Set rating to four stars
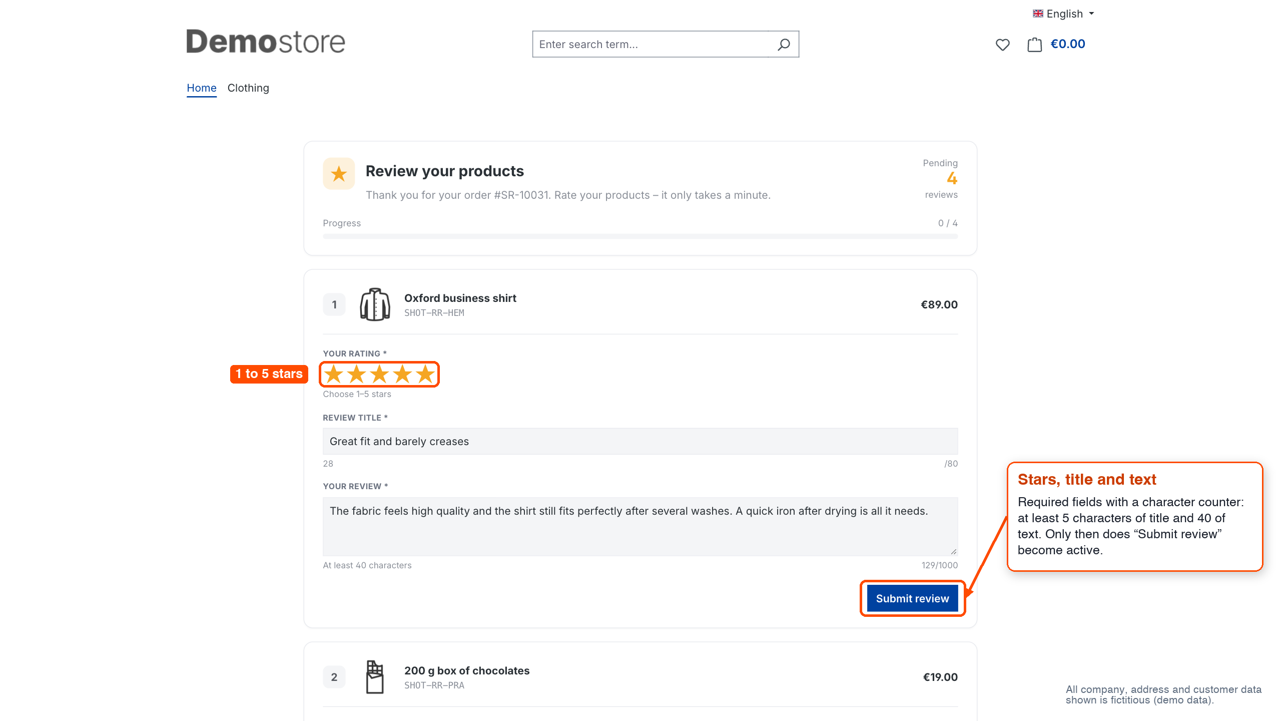 (x=403, y=374)
